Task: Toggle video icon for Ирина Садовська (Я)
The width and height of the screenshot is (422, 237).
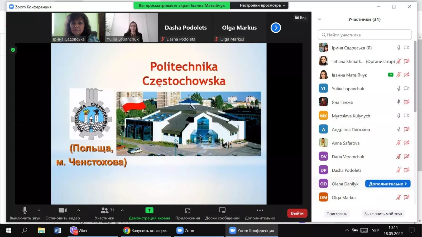Action: click(406, 48)
